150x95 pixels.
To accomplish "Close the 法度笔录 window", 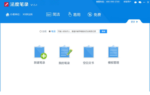I will pyautogui.click(x=148, y=2).
